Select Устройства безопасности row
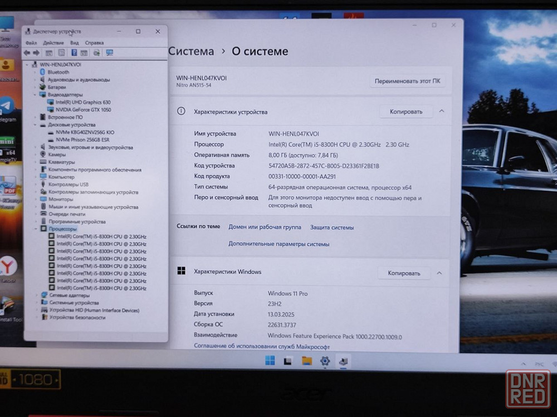Image resolution: width=557 pixels, height=417 pixels. pos(77,317)
